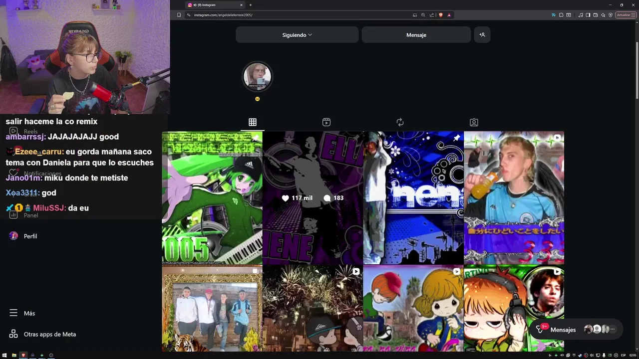The width and height of the screenshot is (639, 359).
Task: Click the zoom magnifier icon in address bar
Action: coord(423,15)
